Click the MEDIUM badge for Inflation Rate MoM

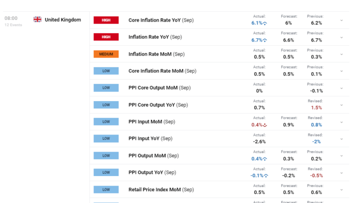point(106,54)
